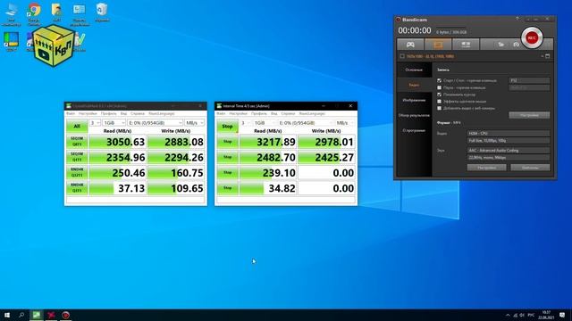The width and height of the screenshot is (572, 321).
Task: Toggle mouse click effects checkbox
Action: 439,102
